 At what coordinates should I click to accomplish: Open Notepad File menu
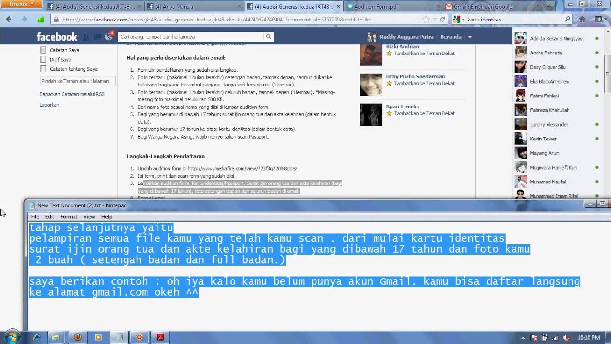tap(35, 216)
